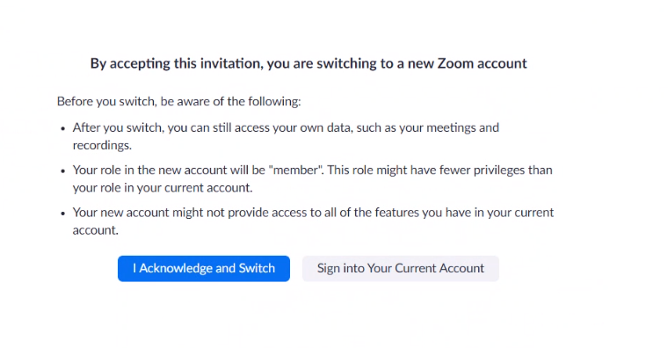
Task: Click the 'Before you switch' intro line
Action: click(x=179, y=101)
